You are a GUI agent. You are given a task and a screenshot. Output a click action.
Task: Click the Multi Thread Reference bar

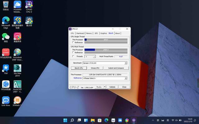tap(106, 52)
